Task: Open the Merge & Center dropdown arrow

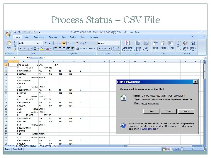Action: (x=95, y=49)
